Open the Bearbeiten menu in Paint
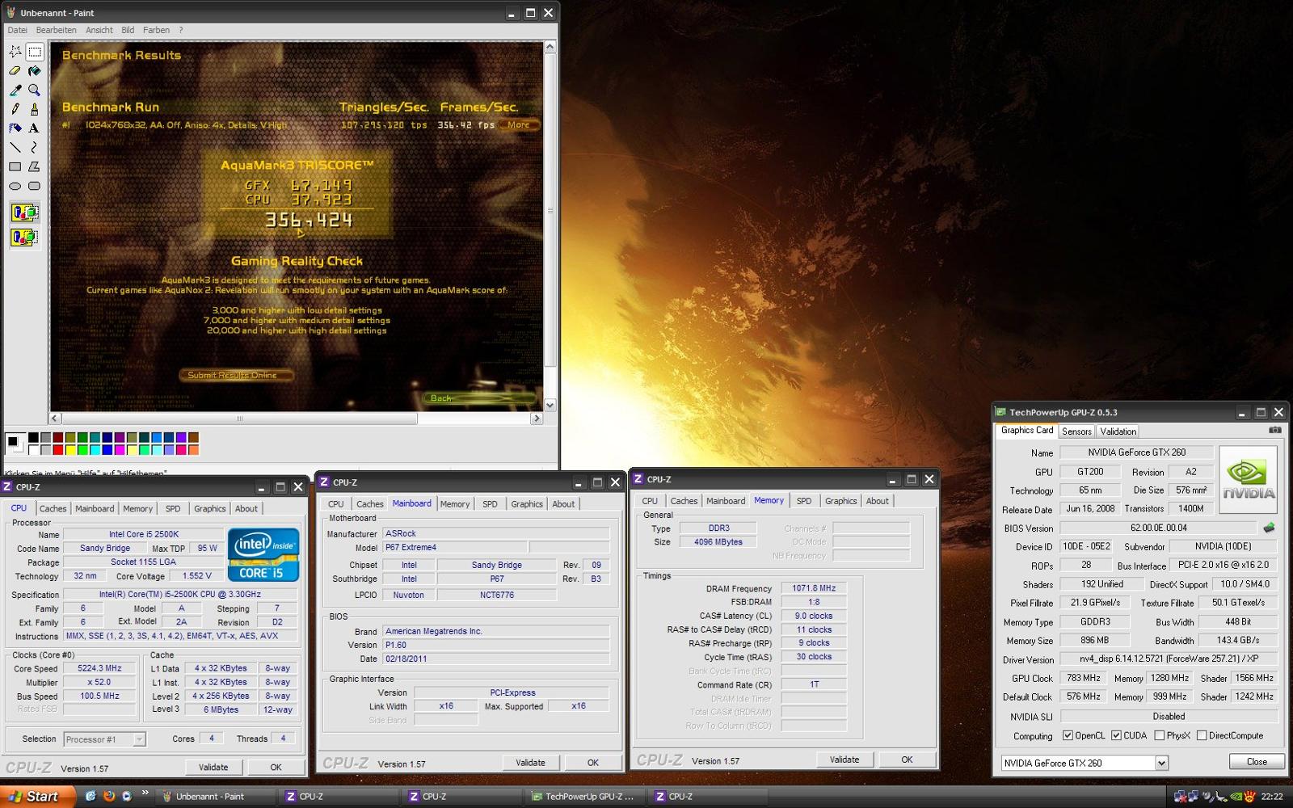Viewport: 1293px width, 808px height. pyautogui.click(x=56, y=30)
